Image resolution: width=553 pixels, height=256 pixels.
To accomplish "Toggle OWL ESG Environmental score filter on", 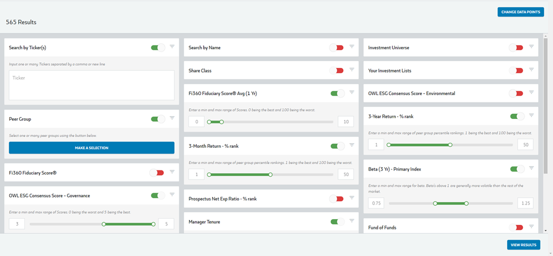I will point(516,93).
